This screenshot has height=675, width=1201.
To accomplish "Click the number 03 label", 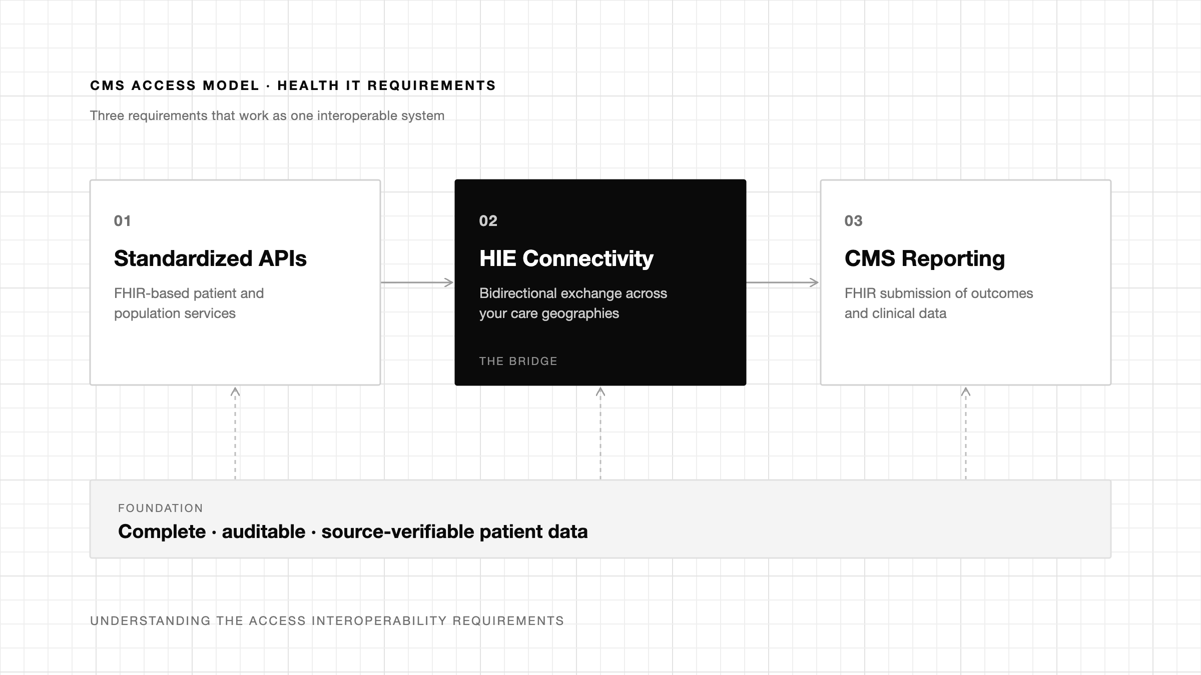I will click(853, 221).
